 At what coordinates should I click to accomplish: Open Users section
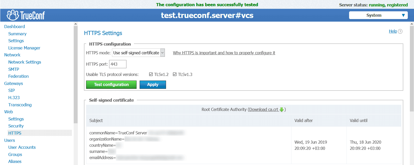(10, 140)
